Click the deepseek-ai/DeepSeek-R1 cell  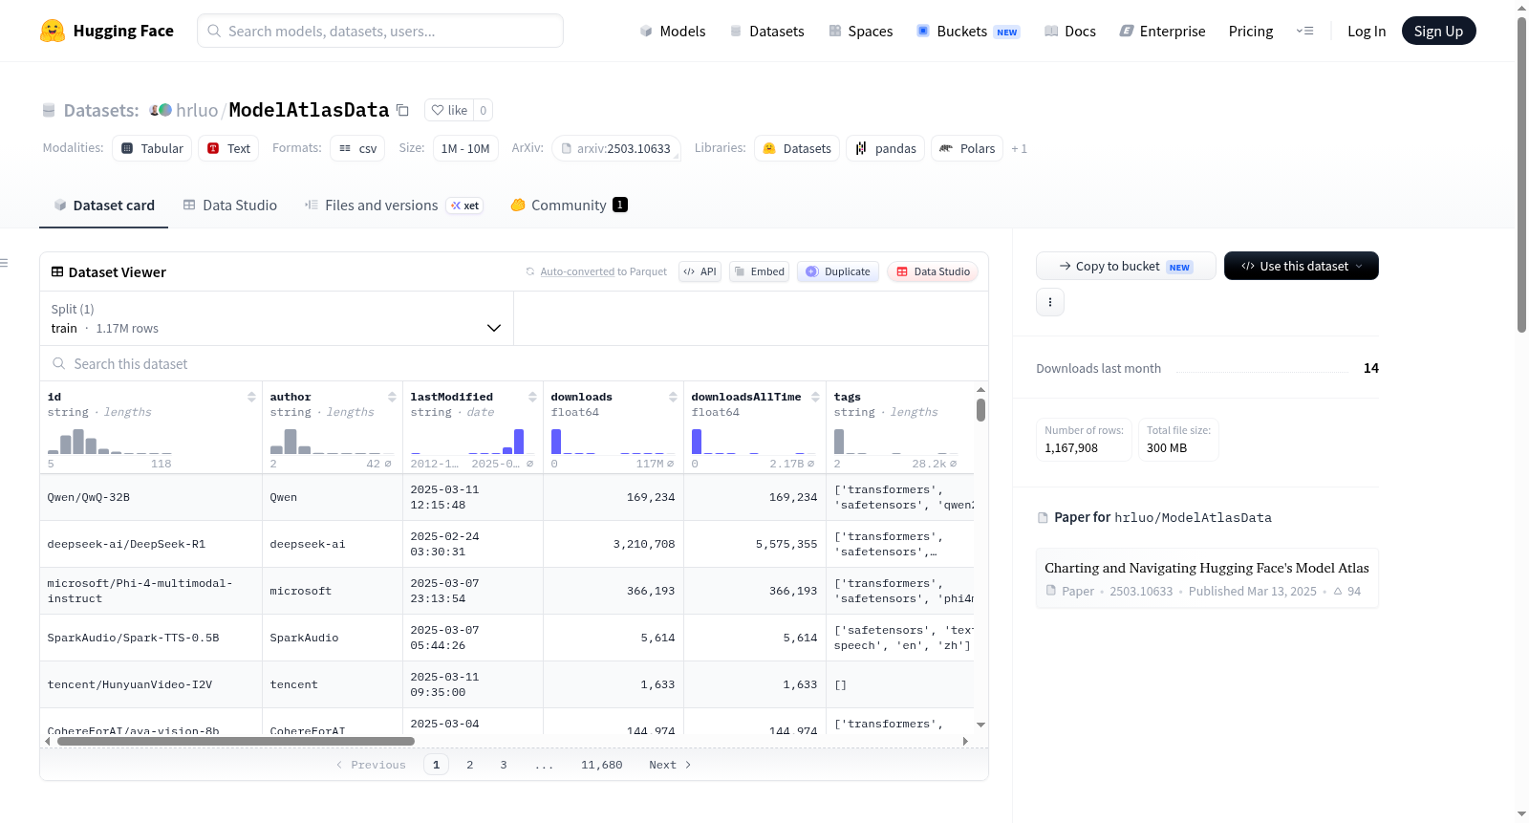click(151, 544)
